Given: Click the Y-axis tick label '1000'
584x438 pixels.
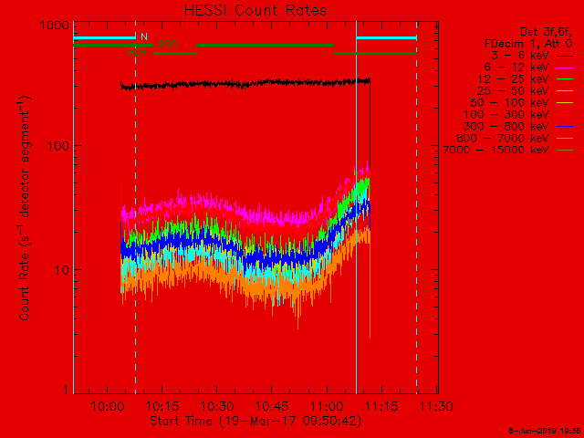Looking at the screenshot, I should (55, 26).
